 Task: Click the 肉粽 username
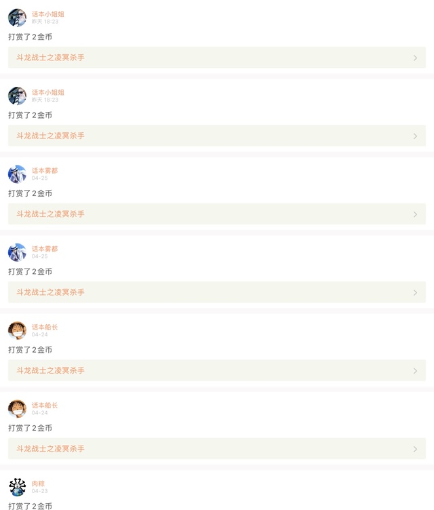[38, 484]
